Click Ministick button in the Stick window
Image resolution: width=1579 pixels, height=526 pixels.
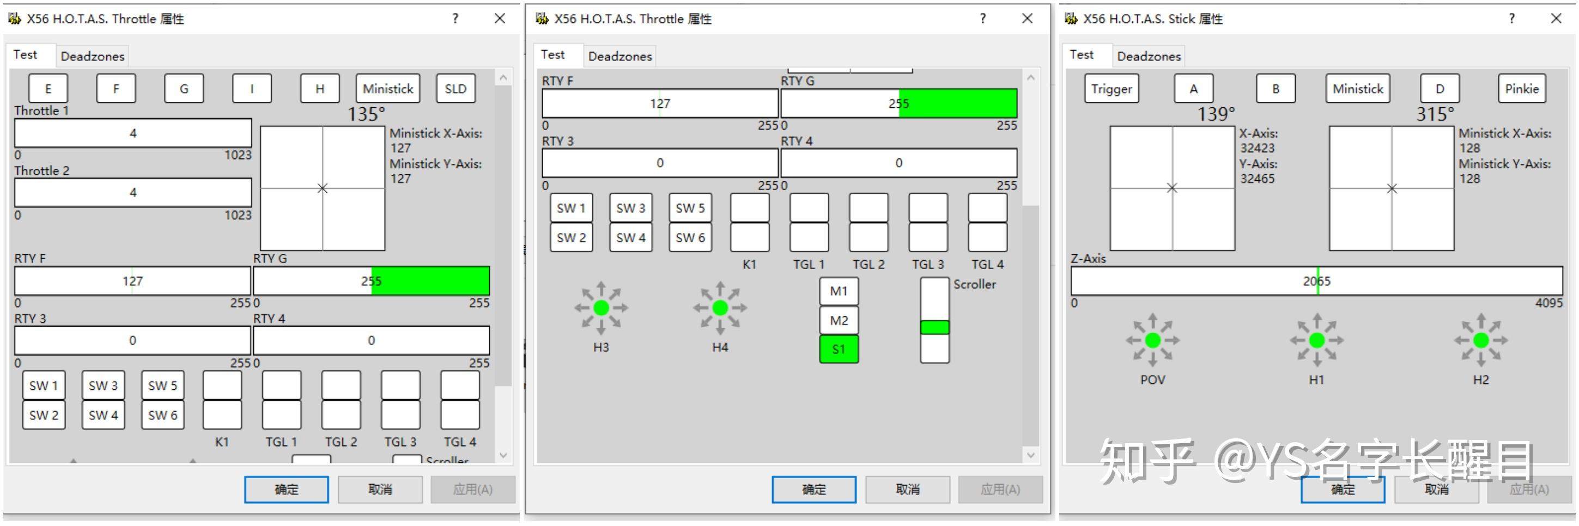tap(1358, 89)
